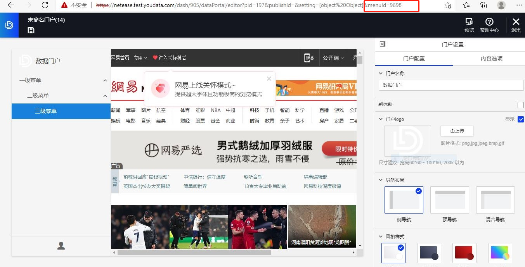
Task: Collapse the 门户名称 section
Action: coord(380,73)
